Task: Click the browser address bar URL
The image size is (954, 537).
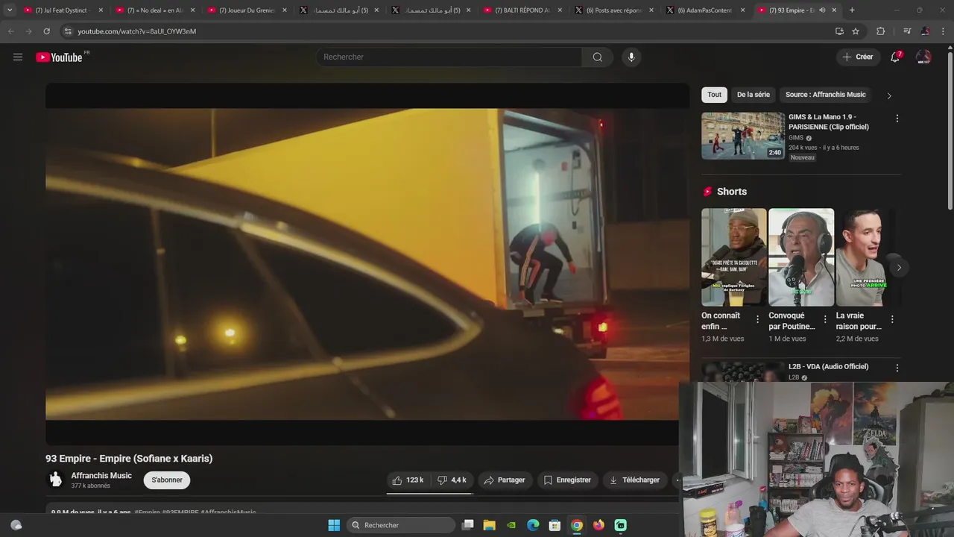Action: pos(136,31)
